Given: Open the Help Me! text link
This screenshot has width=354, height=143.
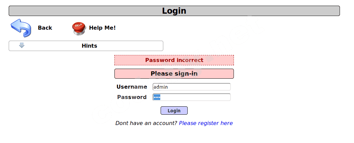Looking at the screenshot, I should click(x=102, y=28).
